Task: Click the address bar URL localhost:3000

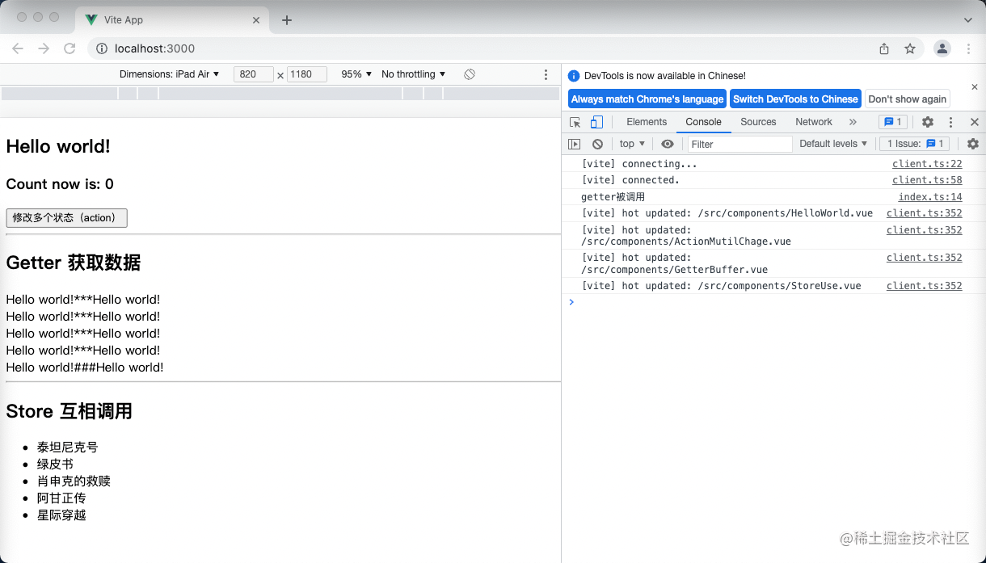Action: 154,48
